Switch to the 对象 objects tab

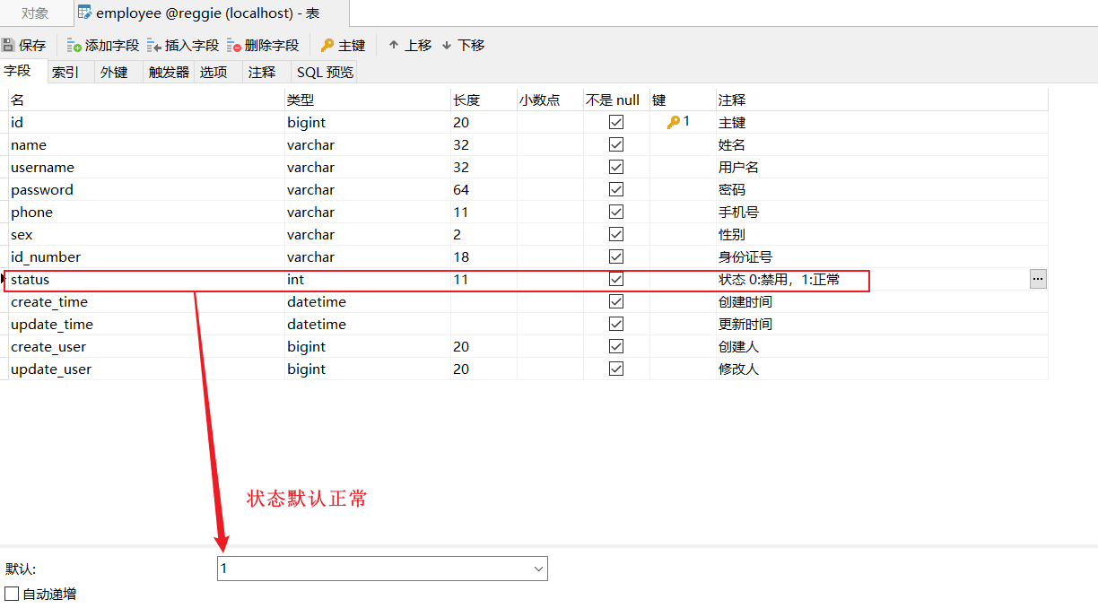pos(35,13)
